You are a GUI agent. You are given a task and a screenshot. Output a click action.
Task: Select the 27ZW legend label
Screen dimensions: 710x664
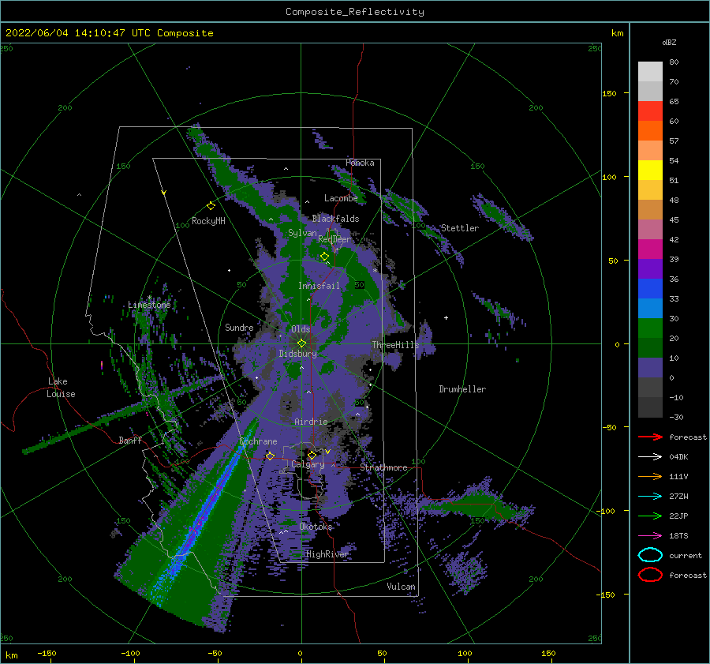(678, 497)
